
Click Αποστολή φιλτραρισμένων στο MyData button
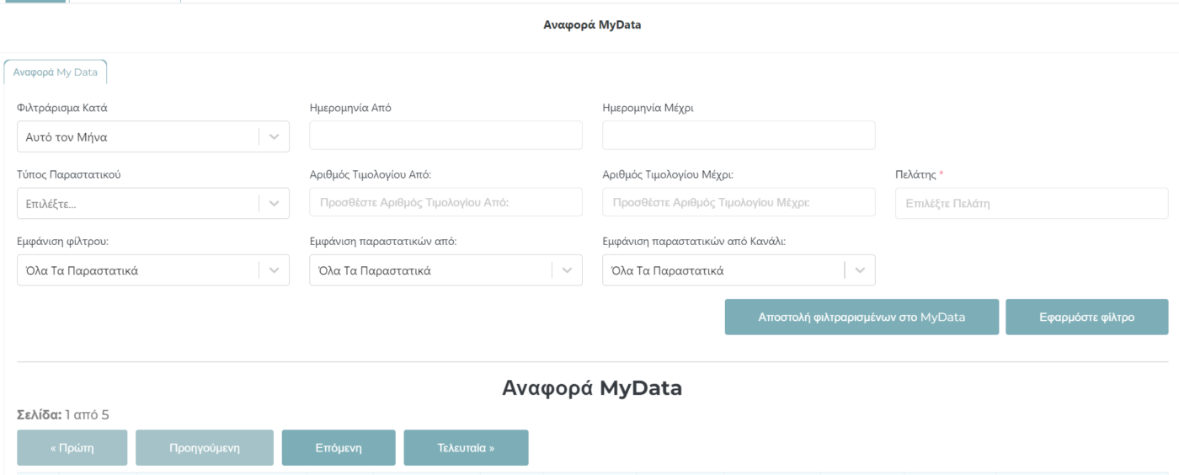click(862, 317)
